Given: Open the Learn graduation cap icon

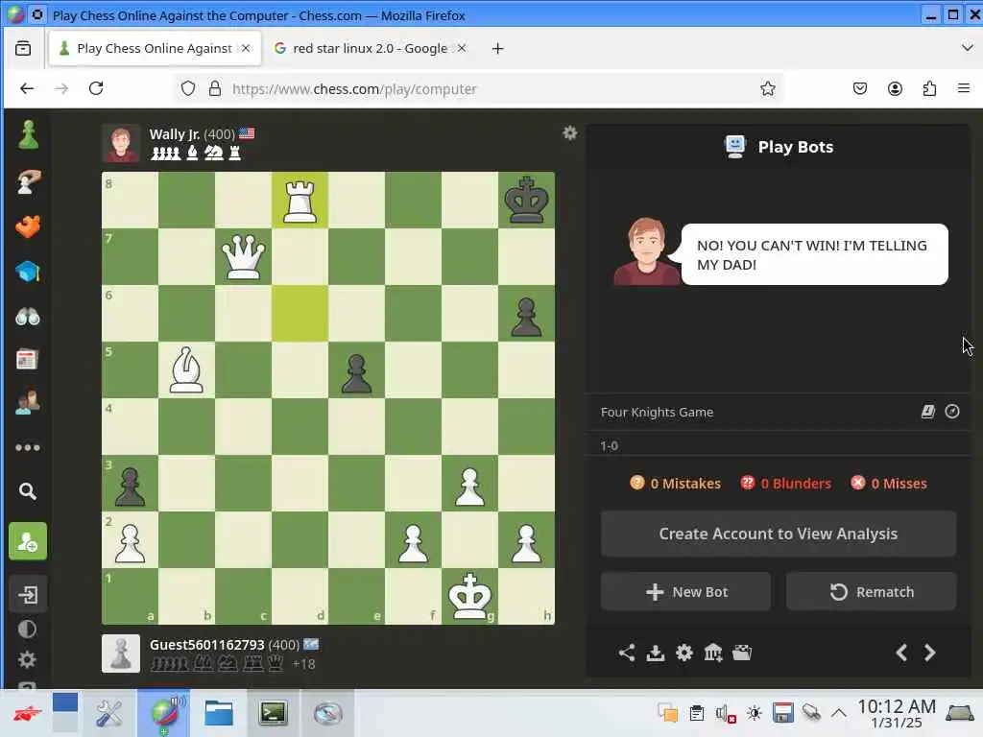Looking at the screenshot, I should 28,272.
